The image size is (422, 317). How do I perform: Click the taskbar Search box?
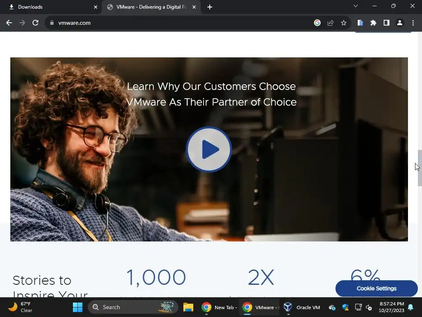point(133,307)
